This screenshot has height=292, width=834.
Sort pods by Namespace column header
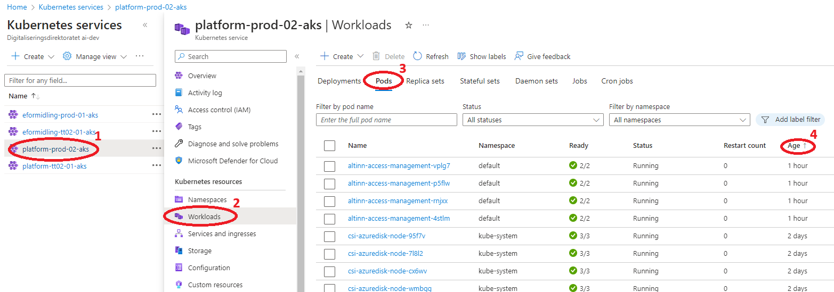click(496, 145)
